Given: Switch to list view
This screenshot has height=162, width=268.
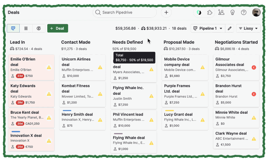Looking at the screenshot, I should click(x=26, y=28).
